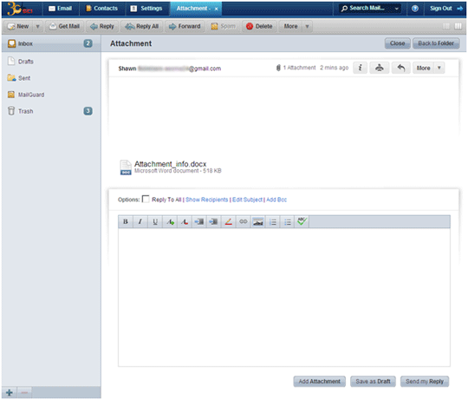Insert a hyperlink with chain icon
This screenshot has height=400, width=468.
(244, 221)
